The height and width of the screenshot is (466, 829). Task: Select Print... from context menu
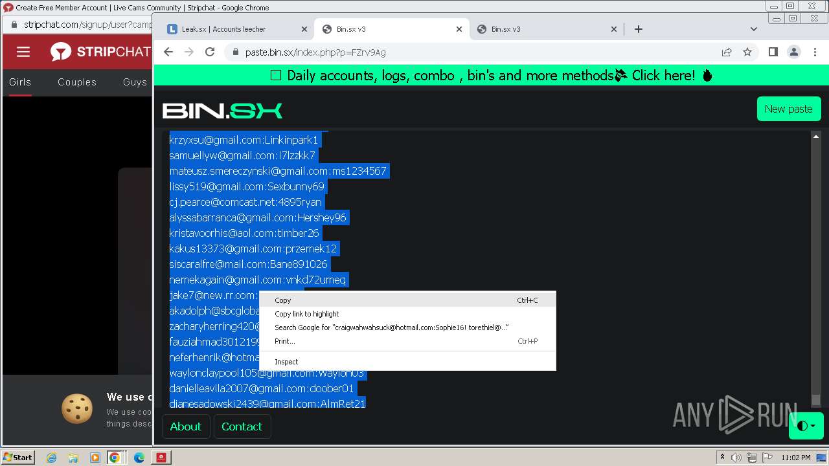[x=407, y=341]
